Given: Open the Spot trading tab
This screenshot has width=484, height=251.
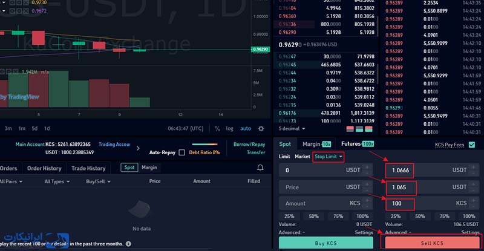Looking at the screenshot, I should (x=285, y=144).
